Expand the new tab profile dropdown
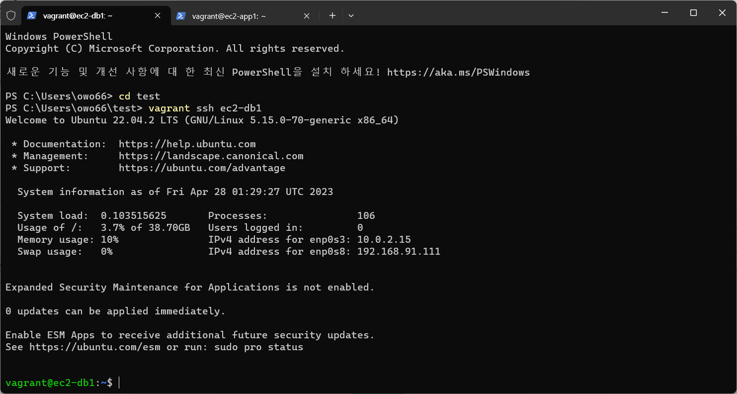 351,16
